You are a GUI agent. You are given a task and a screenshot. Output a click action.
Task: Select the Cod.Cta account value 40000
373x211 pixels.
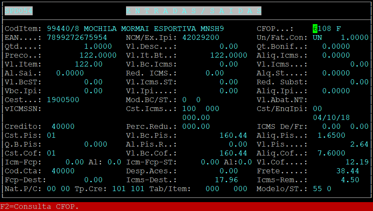click(x=63, y=171)
